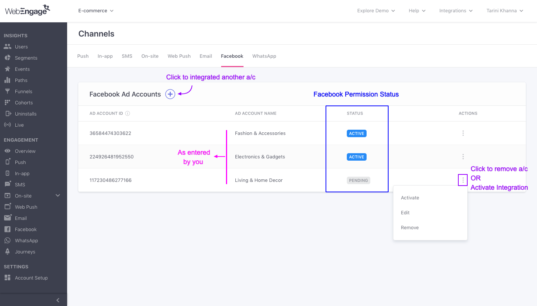Click the sidebar In-app icon
The image size is (537, 306).
coord(7,173)
